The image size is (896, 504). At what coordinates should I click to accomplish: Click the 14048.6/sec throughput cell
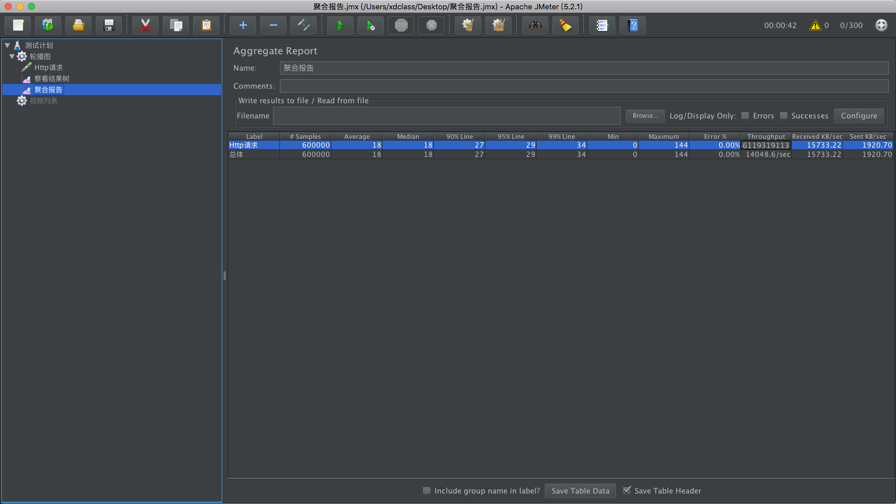click(766, 155)
